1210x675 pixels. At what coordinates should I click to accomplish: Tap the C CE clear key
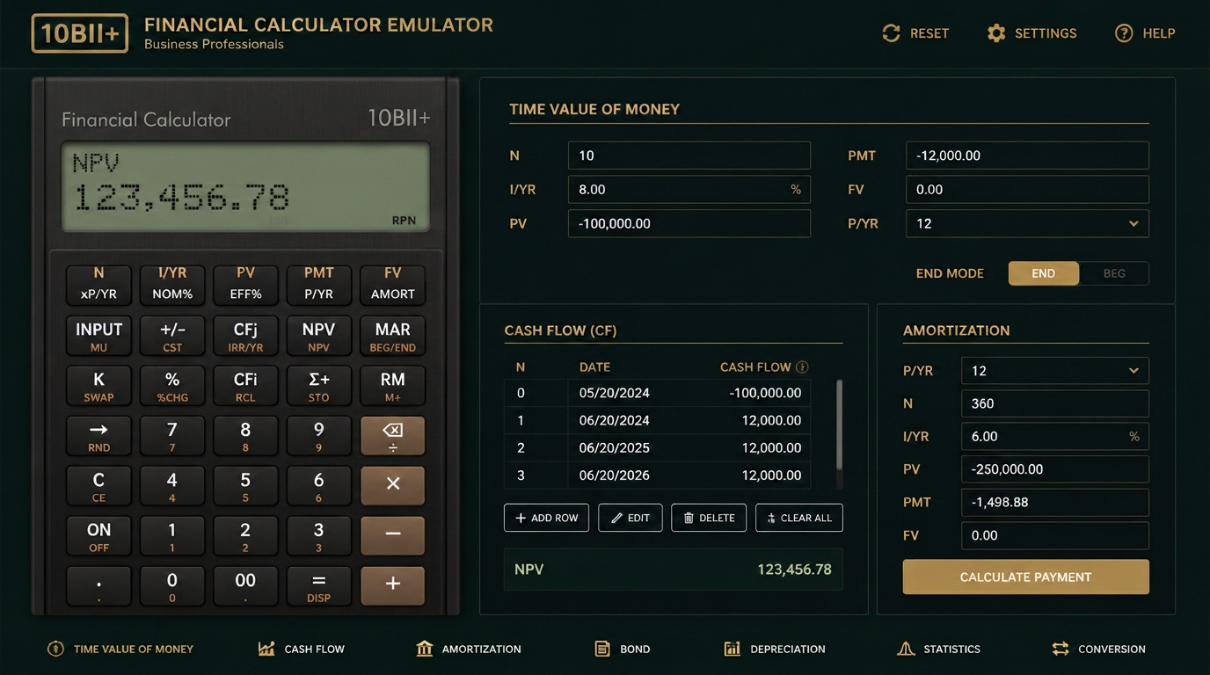coord(98,485)
